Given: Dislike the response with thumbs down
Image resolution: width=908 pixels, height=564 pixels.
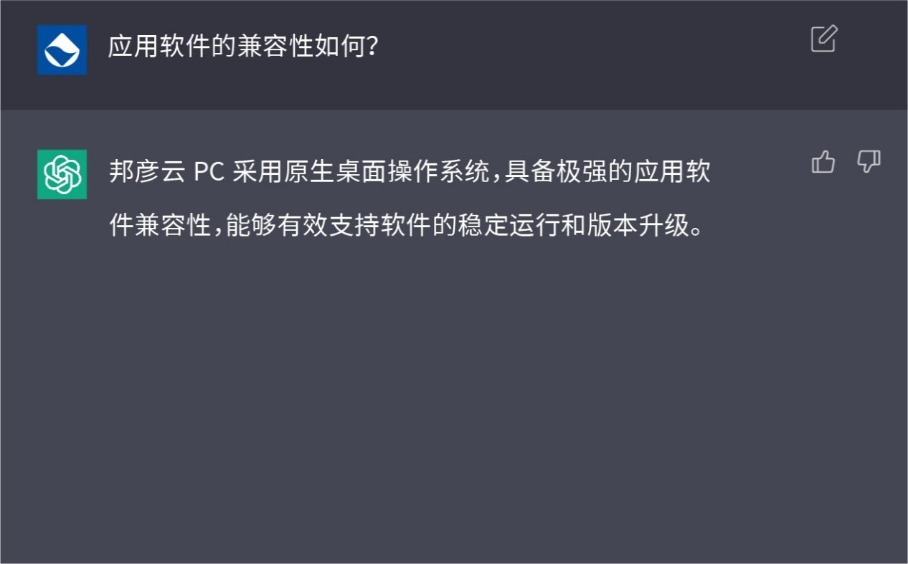Looking at the screenshot, I should click(x=869, y=162).
